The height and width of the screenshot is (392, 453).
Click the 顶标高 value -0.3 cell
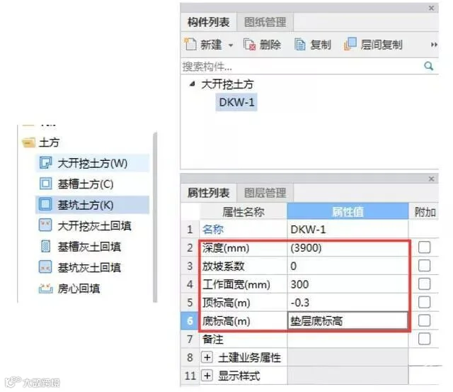click(348, 303)
